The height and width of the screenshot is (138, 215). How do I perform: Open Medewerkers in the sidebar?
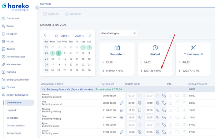click(12, 64)
